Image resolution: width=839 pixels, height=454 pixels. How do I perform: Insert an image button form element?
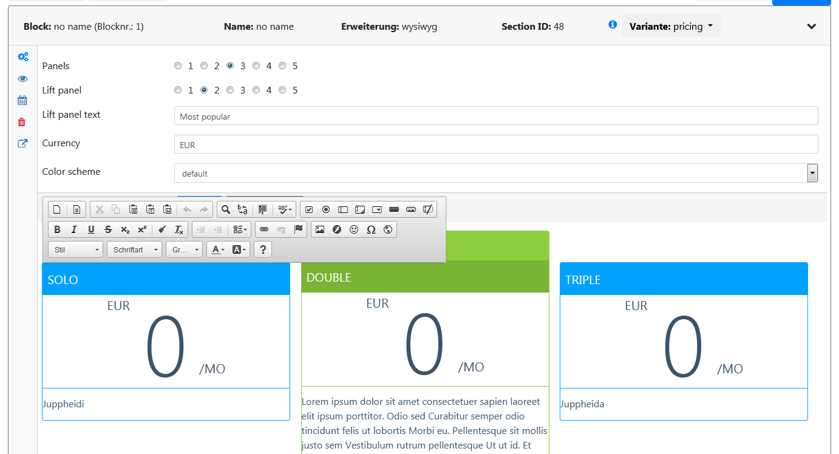point(411,209)
